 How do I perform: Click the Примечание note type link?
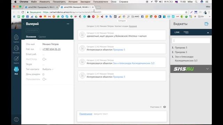click(86, 114)
